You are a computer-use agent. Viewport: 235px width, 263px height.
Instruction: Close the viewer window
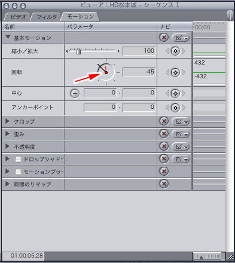coord(7,5)
